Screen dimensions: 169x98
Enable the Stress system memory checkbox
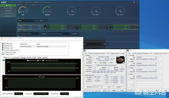click(5, 50)
